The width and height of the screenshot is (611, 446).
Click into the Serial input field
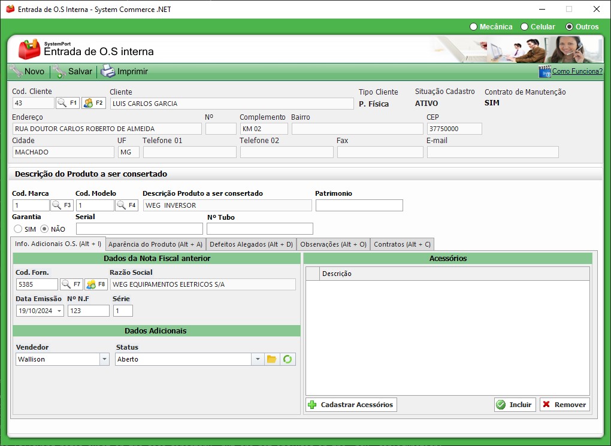139,229
